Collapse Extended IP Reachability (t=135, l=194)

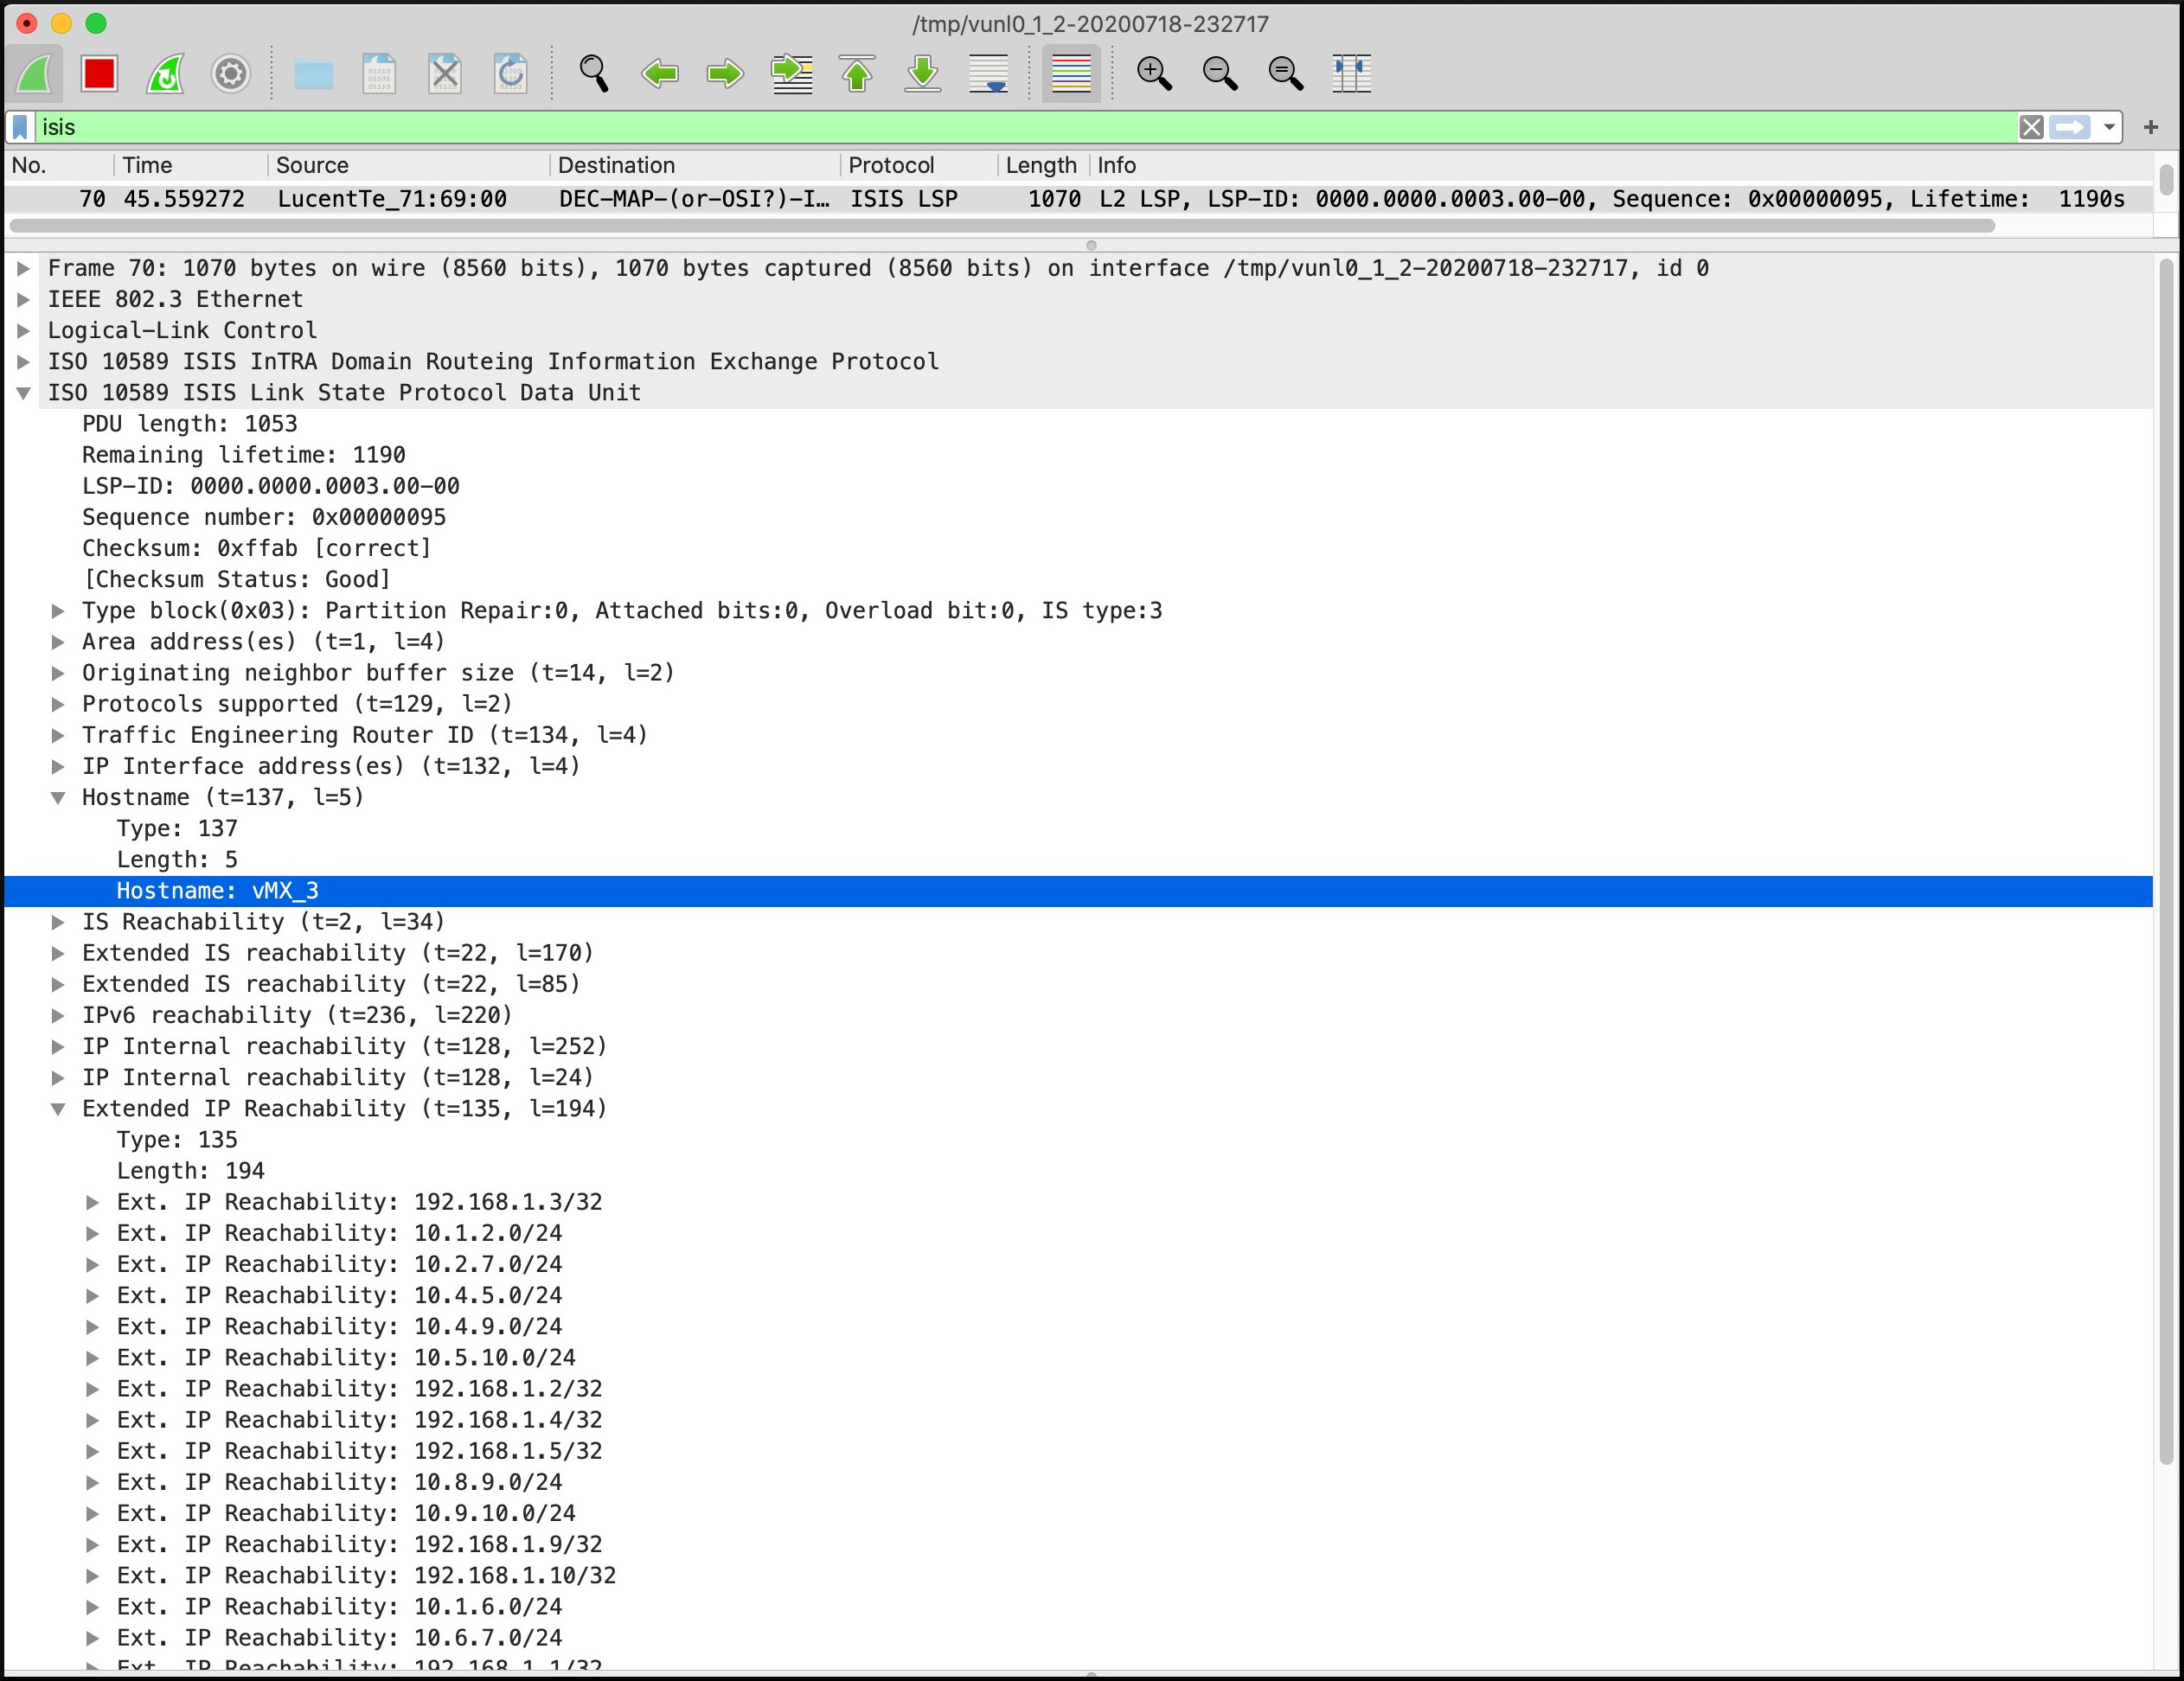coord(58,1108)
